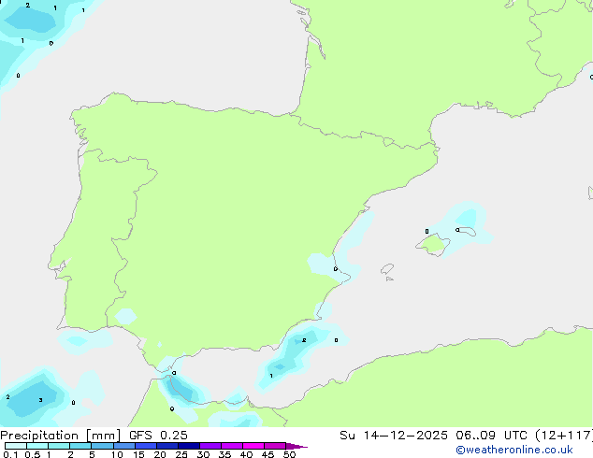Click the 25–30 mm dark navy swatch
Viewport: 593px width, 458px height.
(x=189, y=446)
